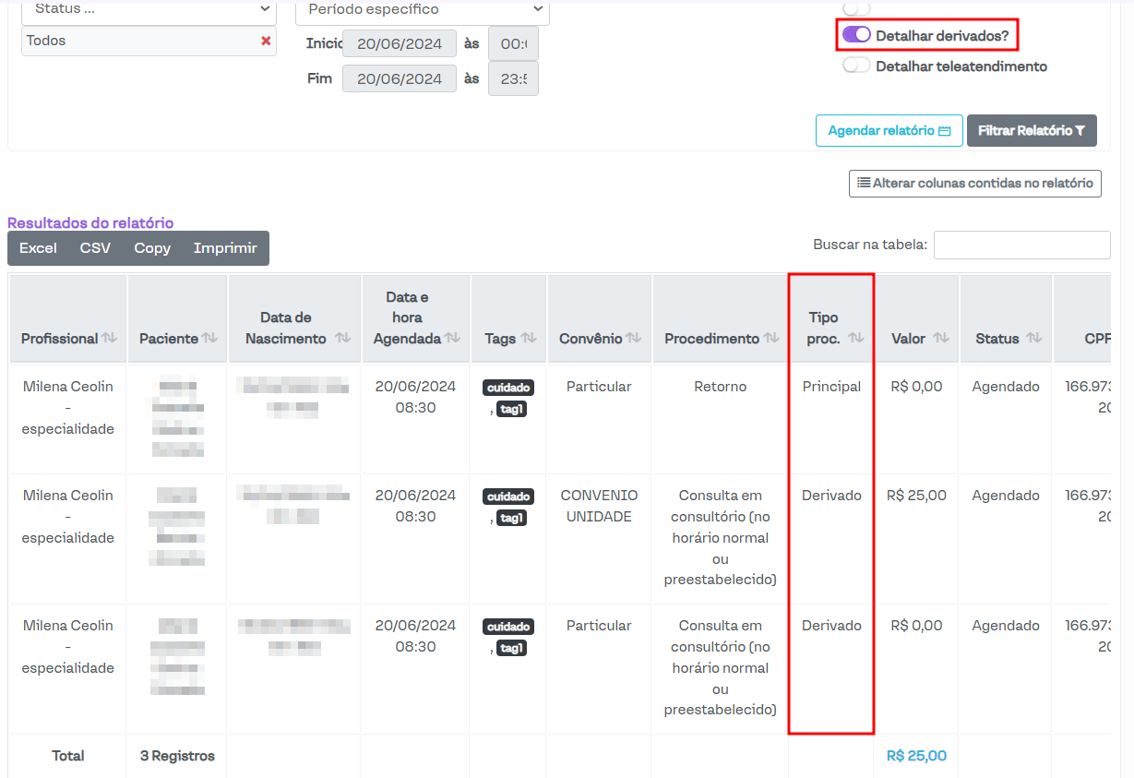The width and height of the screenshot is (1134, 778).
Task: Disable the Detalhar derivados toggle
Action: [x=856, y=35]
